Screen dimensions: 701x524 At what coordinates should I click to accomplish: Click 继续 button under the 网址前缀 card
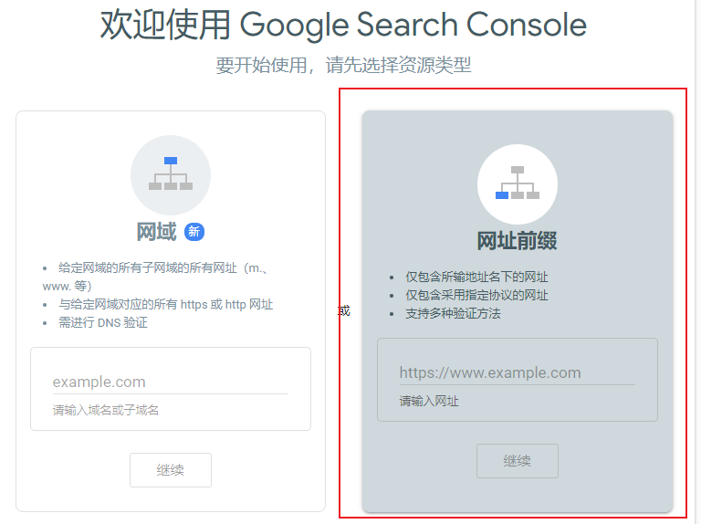click(518, 461)
